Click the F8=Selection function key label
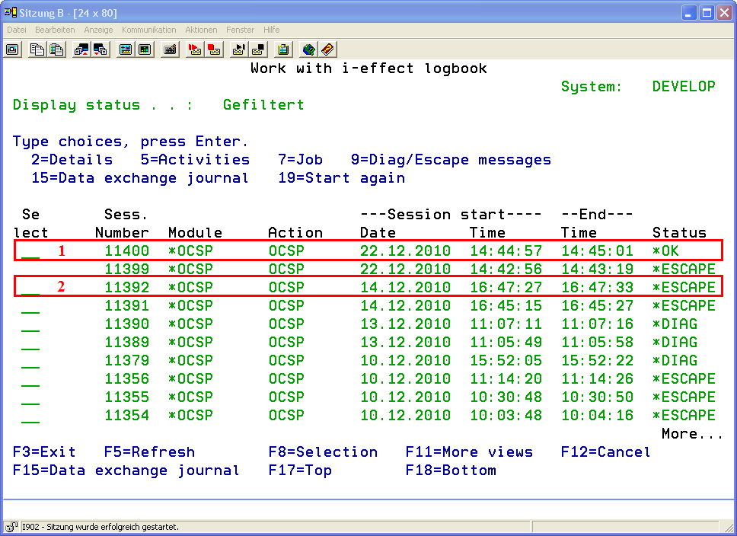Screen dimensions: 737x536 click(x=323, y=452)
